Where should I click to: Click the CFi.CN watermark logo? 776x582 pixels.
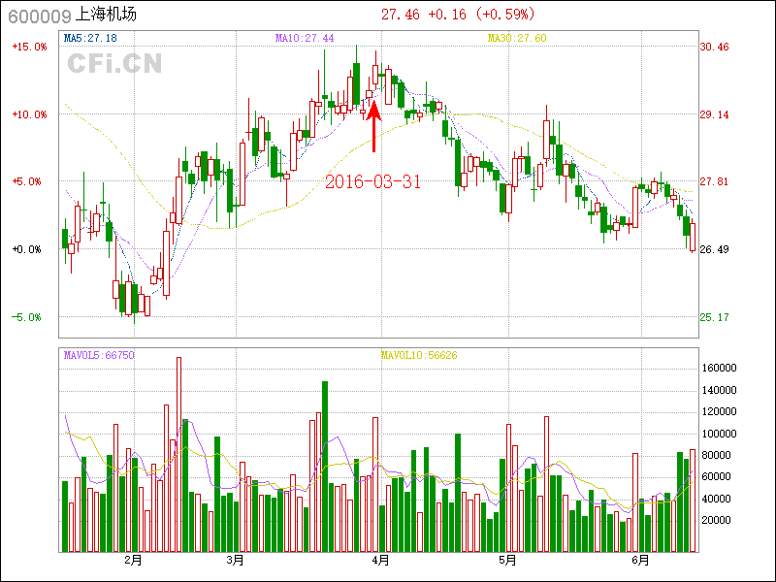(114, 64)
